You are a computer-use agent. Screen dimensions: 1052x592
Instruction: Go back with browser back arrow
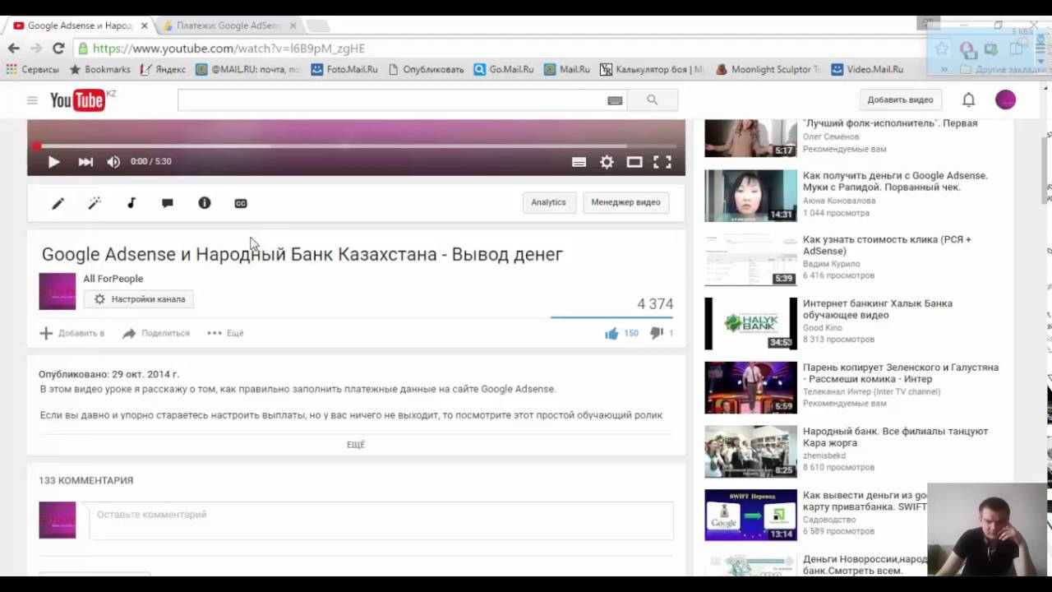point(14,49)
